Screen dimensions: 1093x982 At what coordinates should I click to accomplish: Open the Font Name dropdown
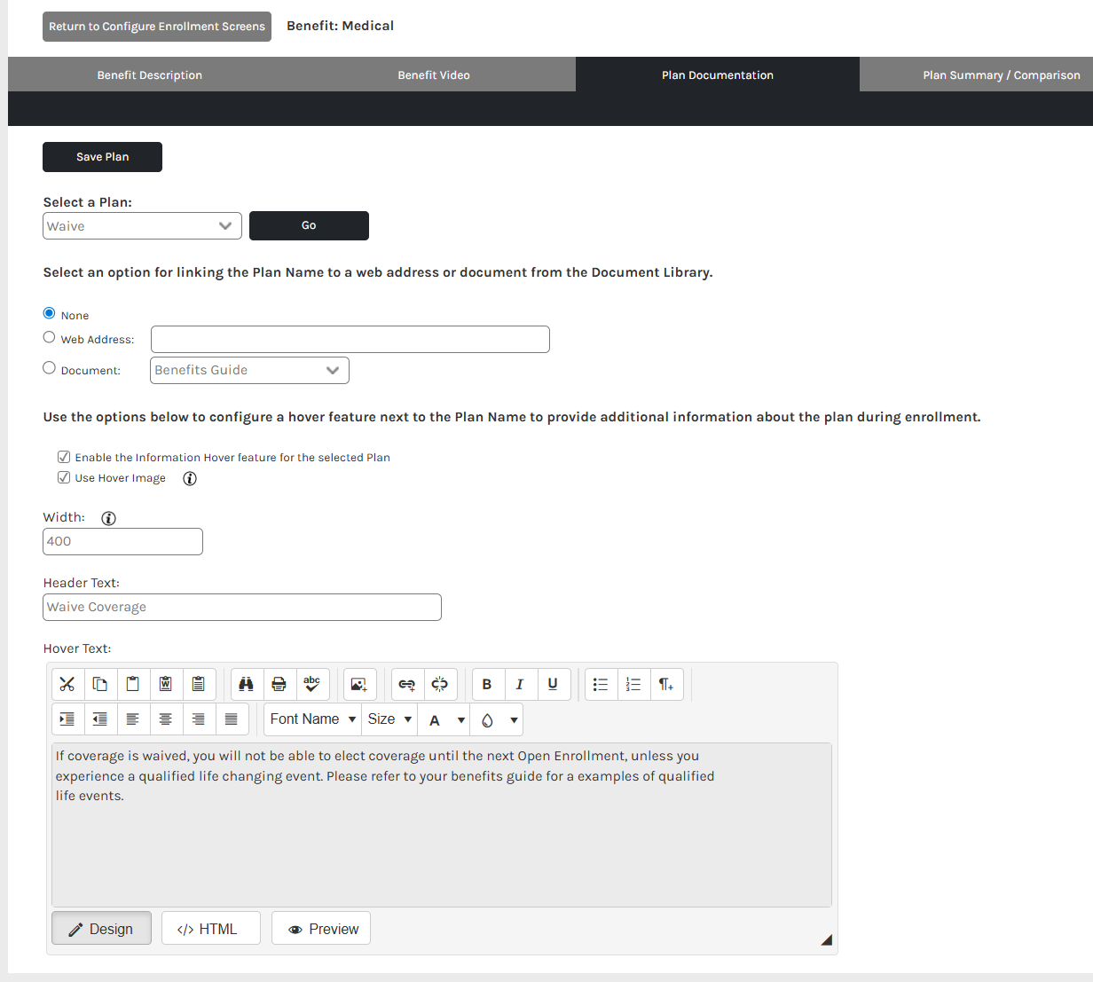pos(312,719)
